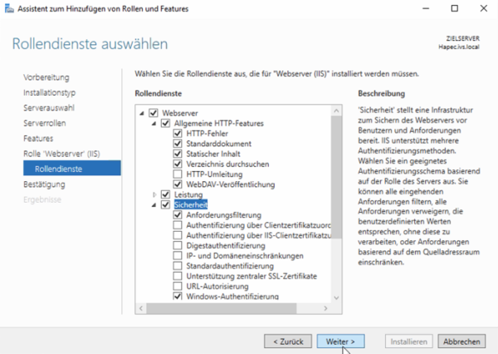Toggle the Sicherheit checkbox
This screenshot has height=354, width=498.
[165, 204]
